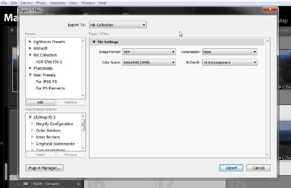Open the Library menu
Screen dimensions: 291x188
pos(26,3)
